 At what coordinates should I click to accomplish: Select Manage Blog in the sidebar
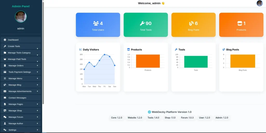point(21,85)
